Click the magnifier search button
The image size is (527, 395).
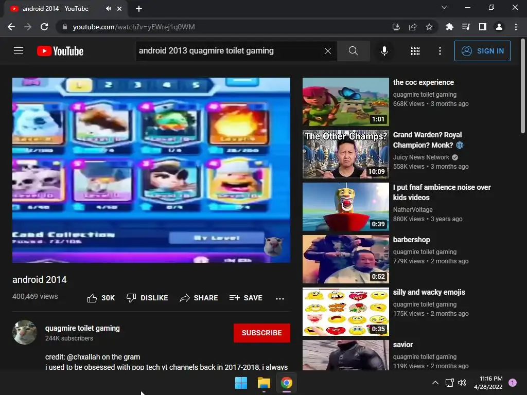pos(353,51)
